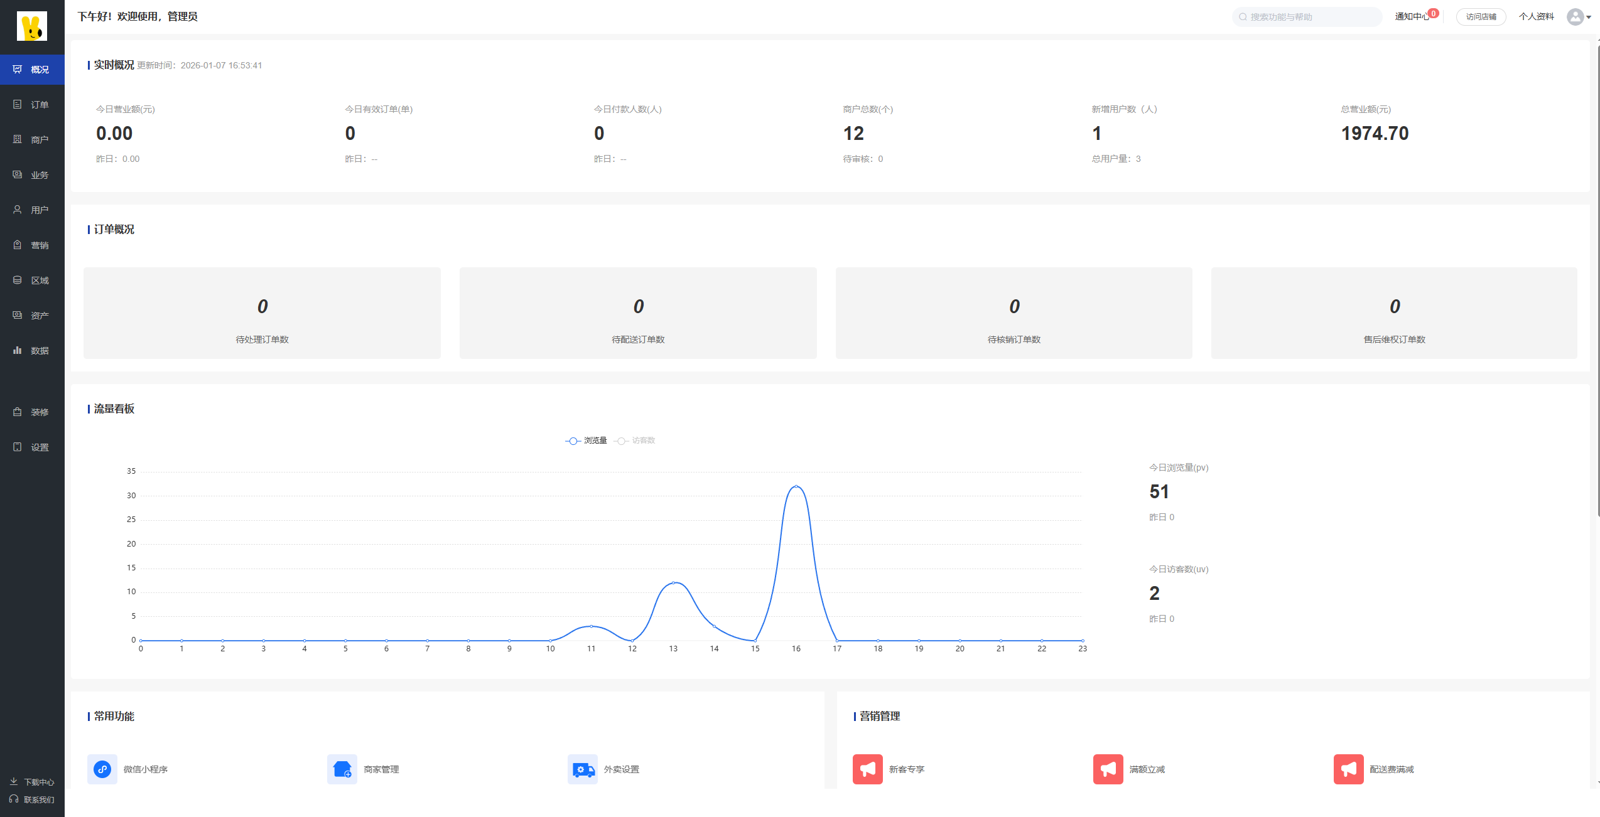
Task: Toggle the 访客数 legend series
Action: coord(635,441)
